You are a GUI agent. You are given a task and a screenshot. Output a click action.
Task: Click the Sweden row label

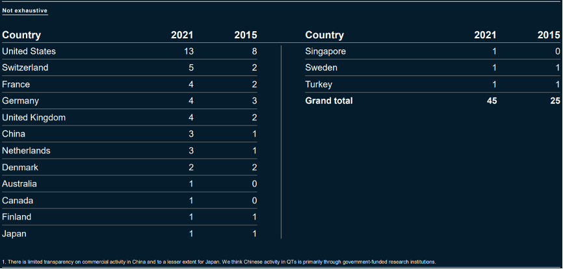[x=322, y=68]
